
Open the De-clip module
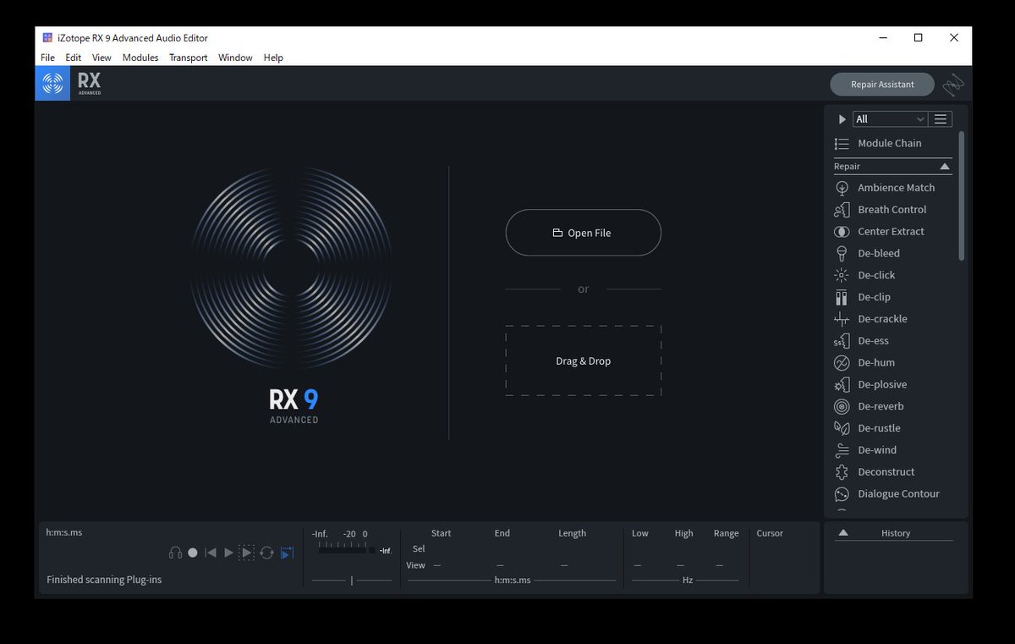point(873,297)
